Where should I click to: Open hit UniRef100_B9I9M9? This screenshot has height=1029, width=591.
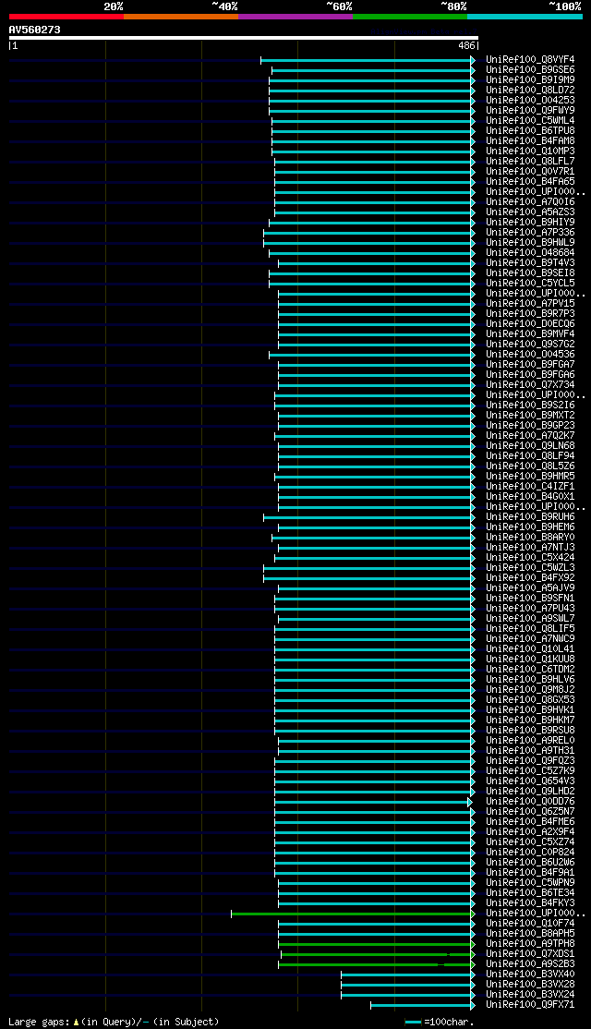click(x=531, y=80)
